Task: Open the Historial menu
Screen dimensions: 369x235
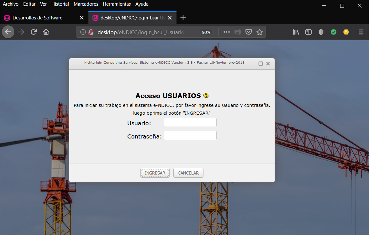Action: coord(60,4)
